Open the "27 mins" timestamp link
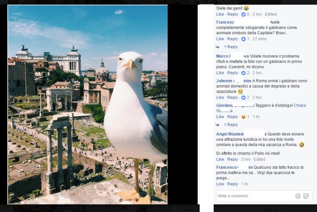Image resolution: width=317 pixels, height=212 pixels. 260,39
